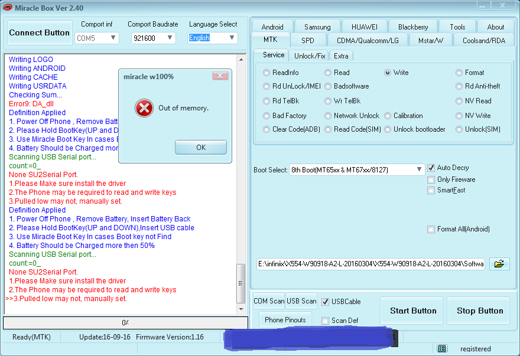This screenshot has width=520, height=356.
Task: Select the Rd TelBk option
Action: (266, 101)
